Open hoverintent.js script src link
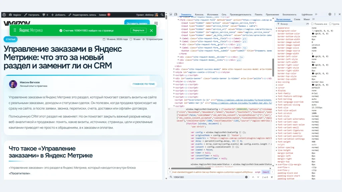Image resolution: width=342 pixels, height=192 pixels. click(244, 100)
